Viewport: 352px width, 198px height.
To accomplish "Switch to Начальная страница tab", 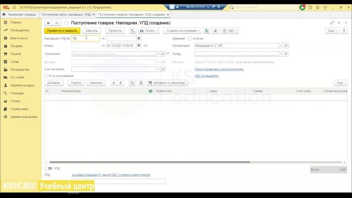I will tap(19, 15).
